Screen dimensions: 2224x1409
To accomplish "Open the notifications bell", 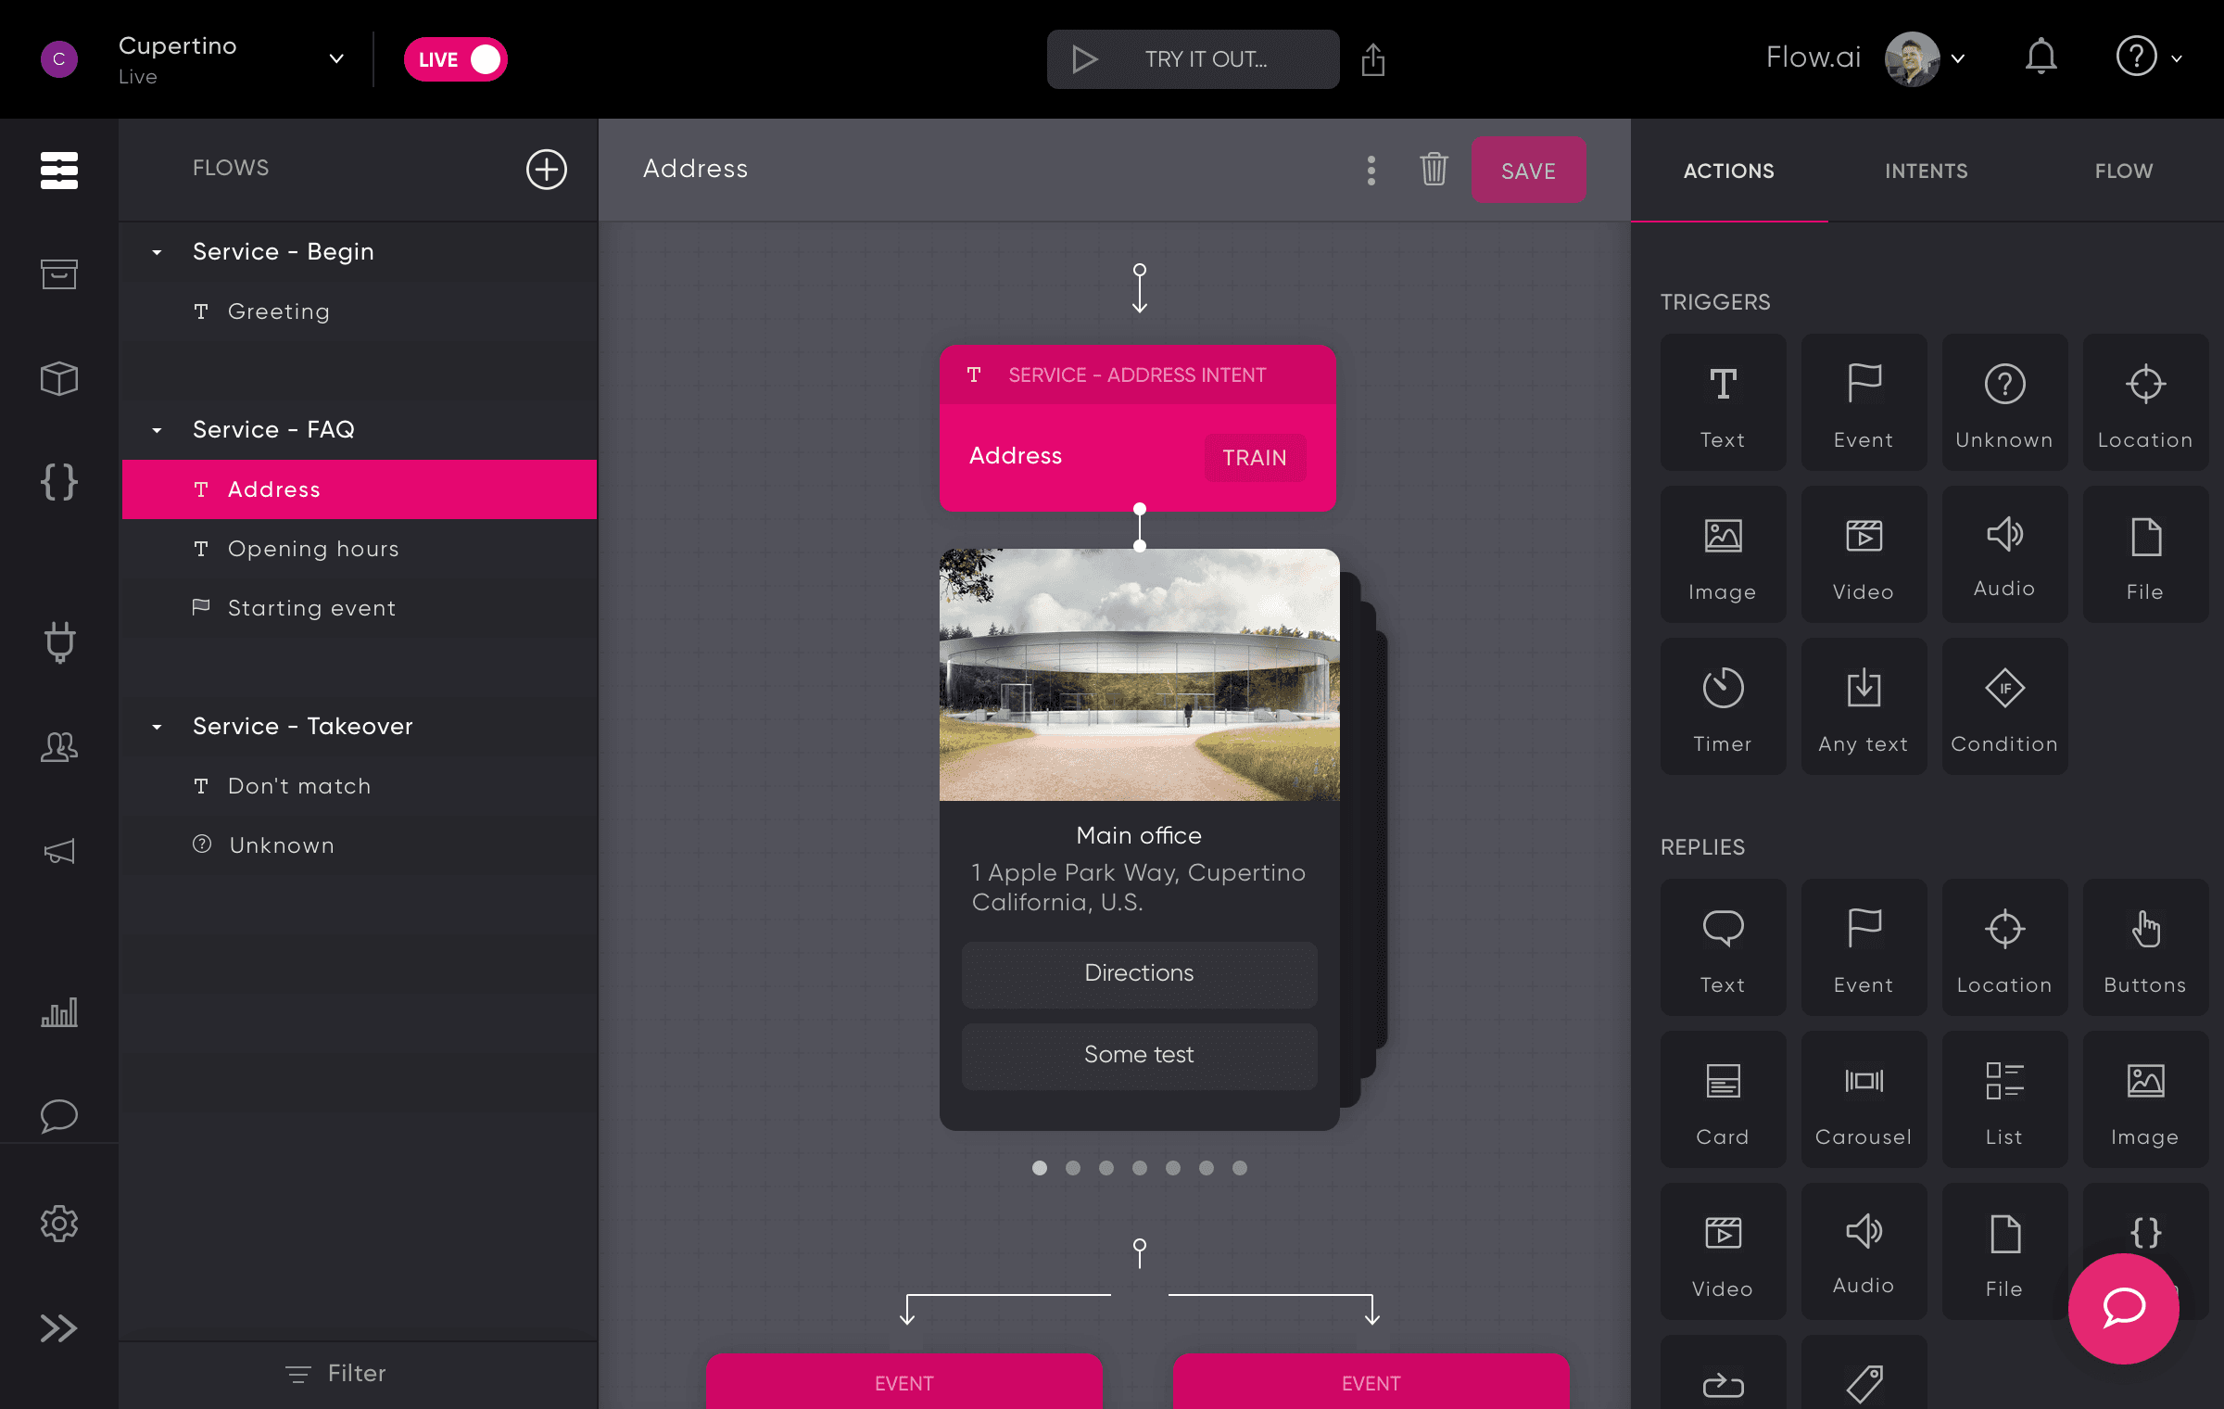I will click(x=2041, y=57).
